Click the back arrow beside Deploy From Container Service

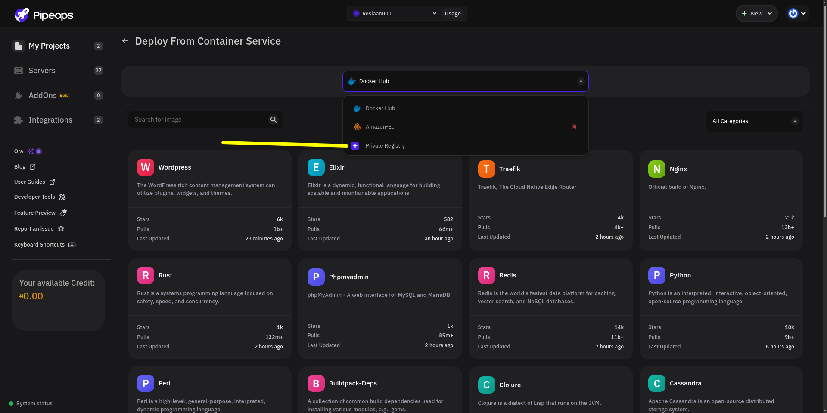click(125, 41)
